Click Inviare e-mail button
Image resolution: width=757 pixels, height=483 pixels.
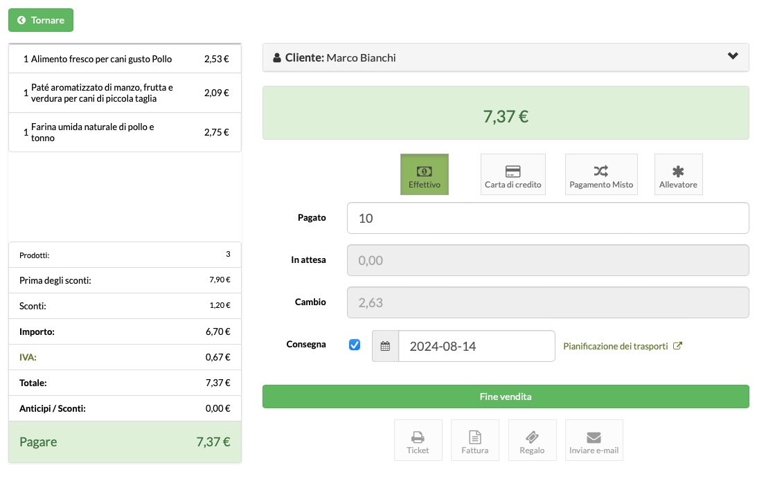tap(594, 440)
